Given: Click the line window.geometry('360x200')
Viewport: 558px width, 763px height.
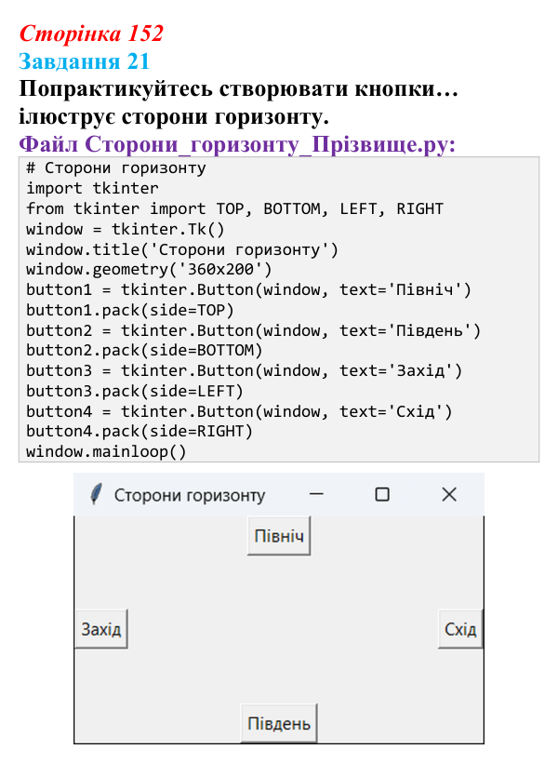Looking at the screenshot, I should pos(149,269).
